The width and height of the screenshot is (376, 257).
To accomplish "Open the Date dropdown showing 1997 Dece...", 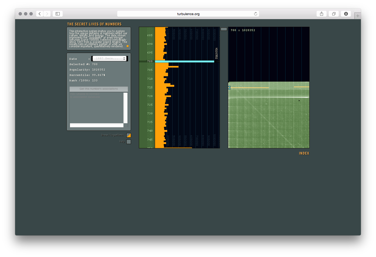I will click(109, 59).
